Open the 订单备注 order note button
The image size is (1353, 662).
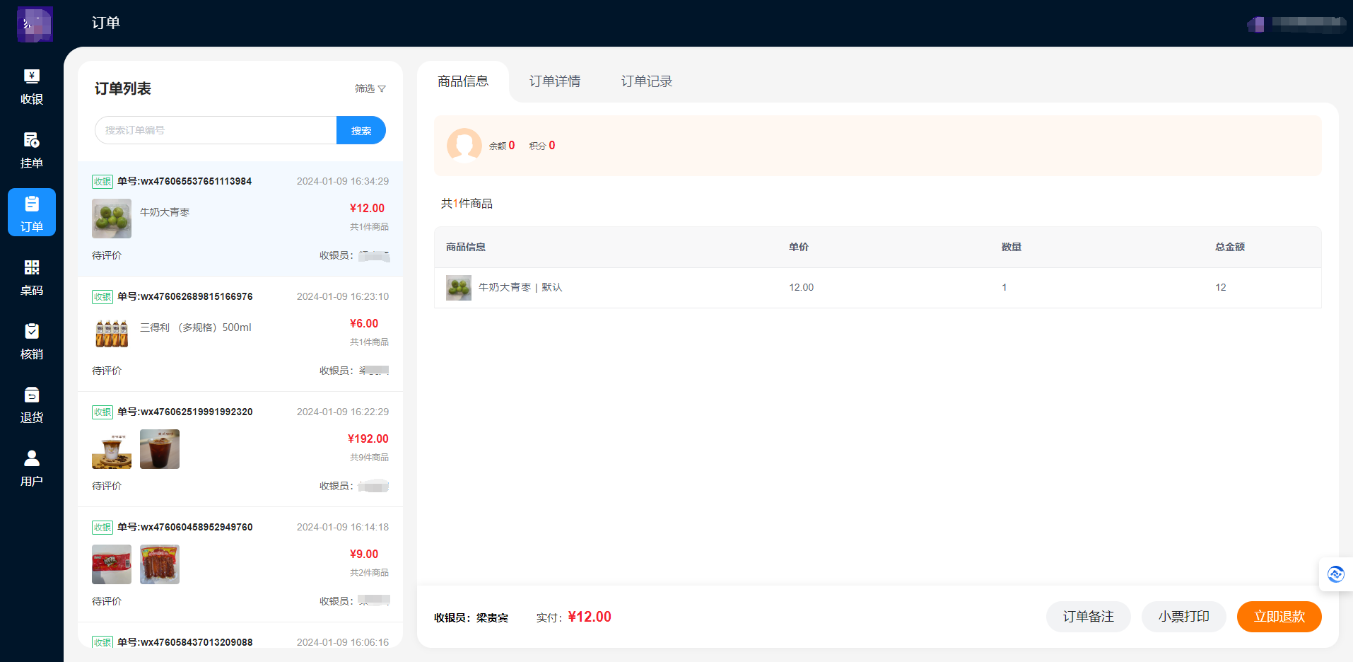(1088, 617)
